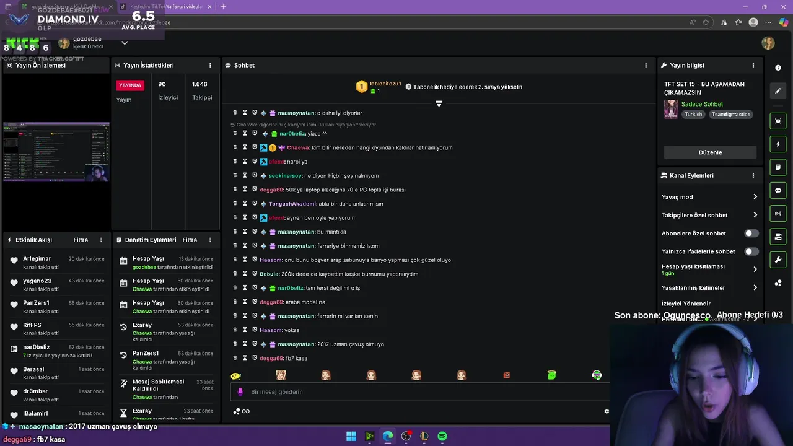Click Arlegimar in the activity feed
The width and height of the screenshot is (793, 446).
coord(37,258)
